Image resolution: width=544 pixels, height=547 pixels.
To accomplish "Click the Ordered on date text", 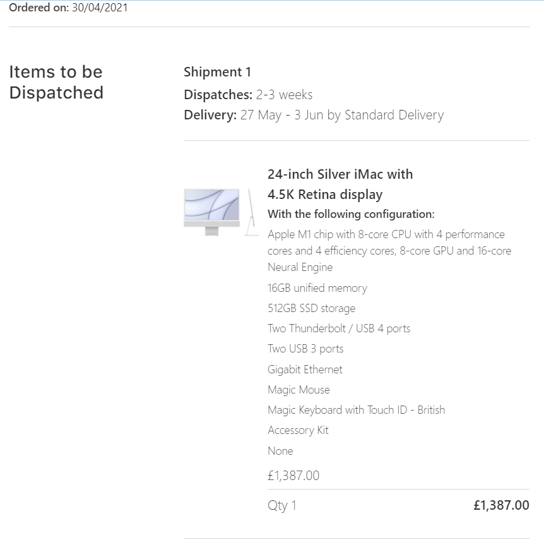I will click(x=68, y=9).
